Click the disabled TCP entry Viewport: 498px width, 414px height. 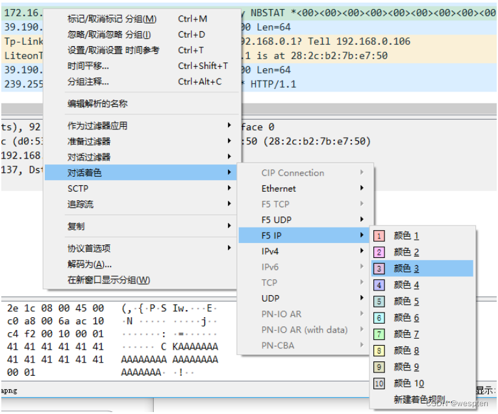(305, 282)
